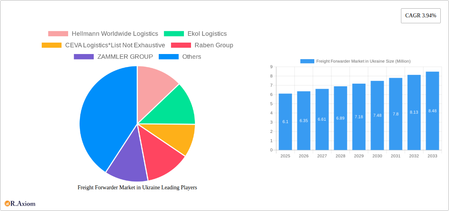
Task: Click the 2027 bar labeled 6.61
Action: coord(322,120)
